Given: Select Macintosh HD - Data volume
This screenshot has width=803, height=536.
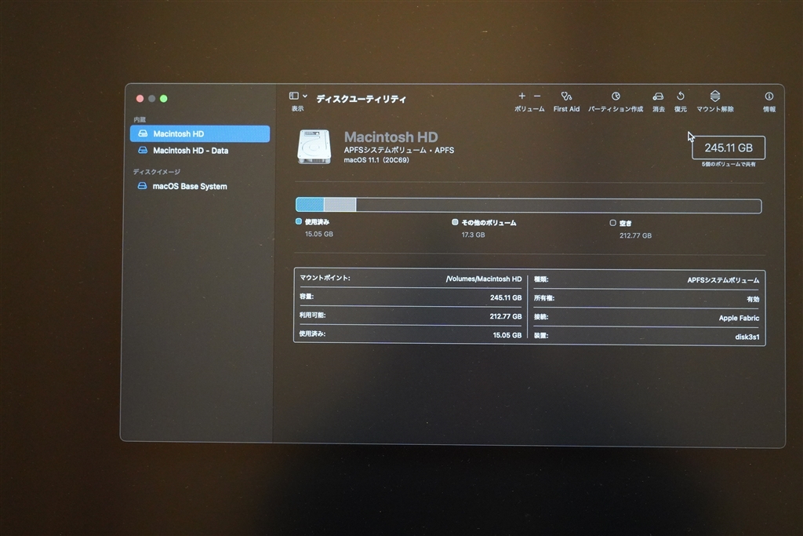Looking at the screenshot, I should tap(200, 151).
